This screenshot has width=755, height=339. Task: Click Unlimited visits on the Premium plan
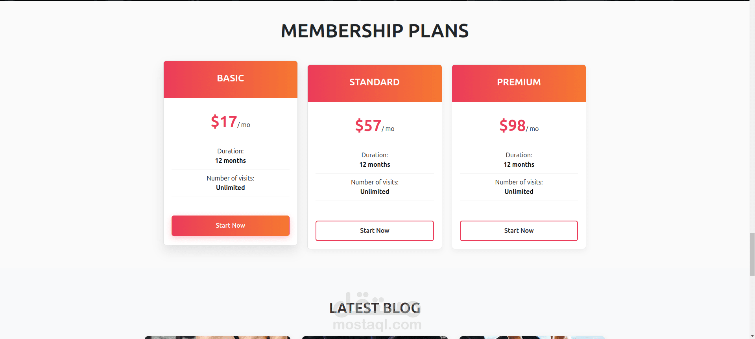[x=519, y=192]
